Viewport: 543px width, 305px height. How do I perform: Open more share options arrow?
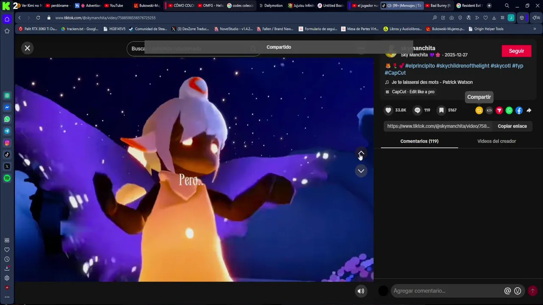[x=529, y=111]
